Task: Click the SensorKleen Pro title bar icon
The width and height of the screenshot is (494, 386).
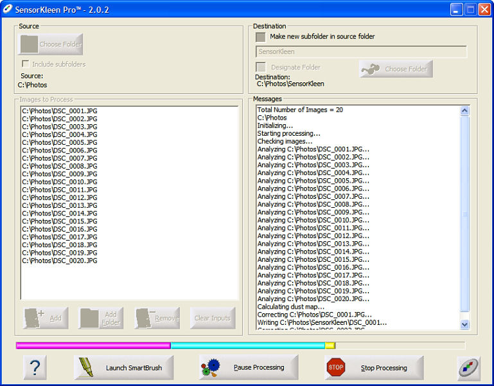Action: pos(8,10)
